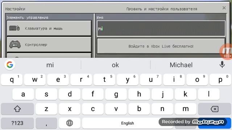Image resolution: width=232 pixels, height=130 pixels.
Task: Tap the m key
Action: coord(186,109)
